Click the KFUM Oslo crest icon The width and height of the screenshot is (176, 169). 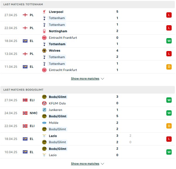(44, 103)
